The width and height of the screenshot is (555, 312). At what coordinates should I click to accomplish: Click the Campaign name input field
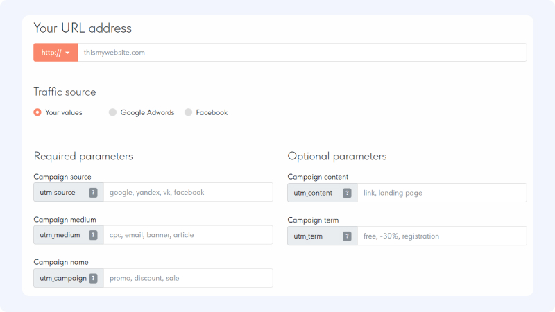click(188, 278)
